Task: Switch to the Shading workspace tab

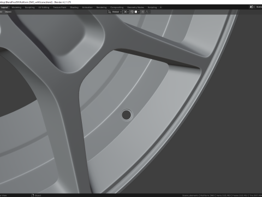Action: click(x=74, y=8)
